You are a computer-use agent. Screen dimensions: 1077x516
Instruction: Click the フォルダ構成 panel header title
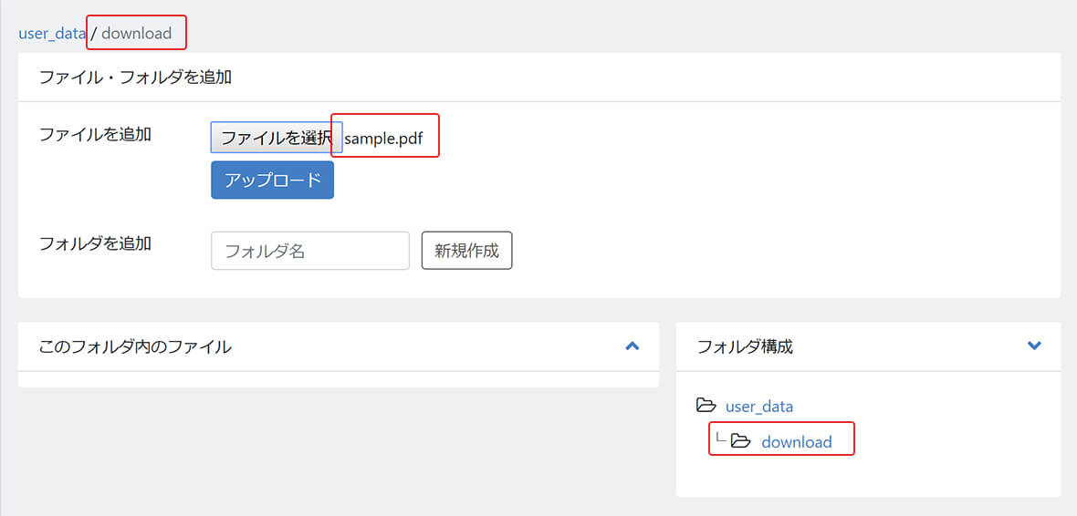(745, 346)
